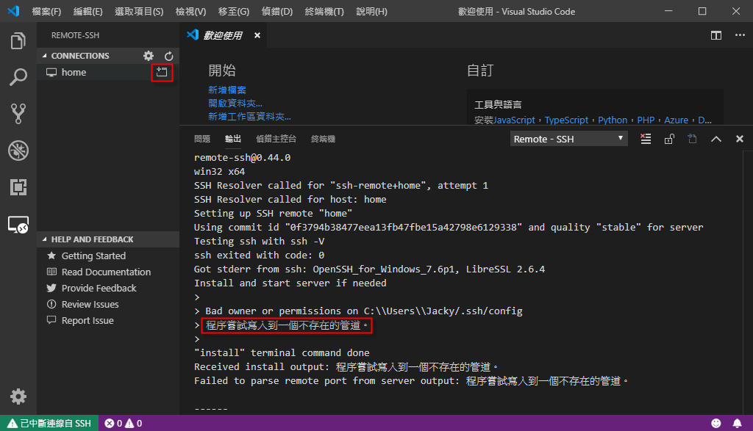Select the Search icon in activity bar
This screenshot has width=753, height=431.
(x=18, y=77)
